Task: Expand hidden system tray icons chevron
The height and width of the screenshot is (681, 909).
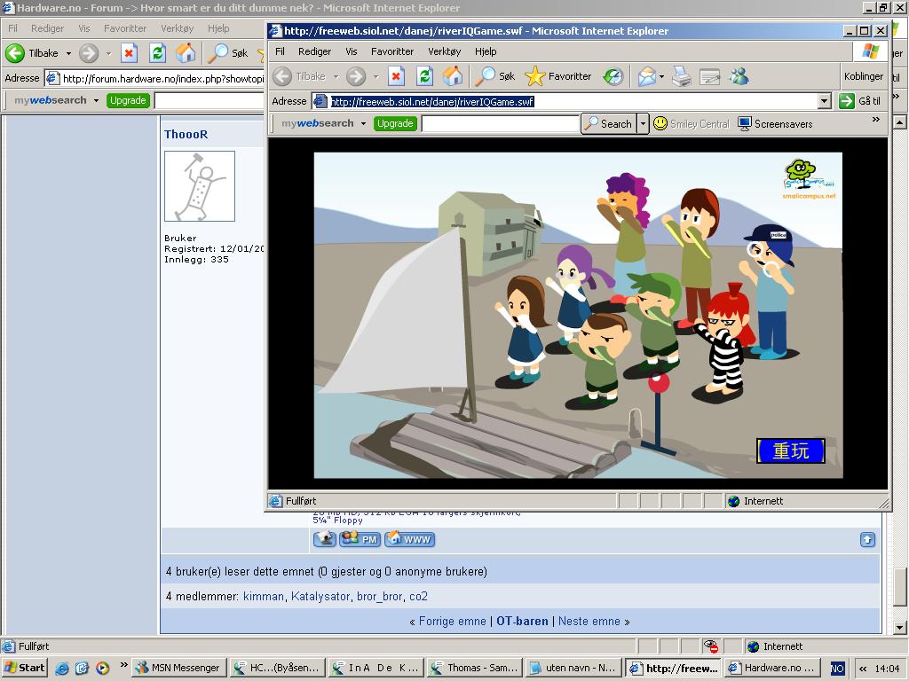Action: (863, 669)
